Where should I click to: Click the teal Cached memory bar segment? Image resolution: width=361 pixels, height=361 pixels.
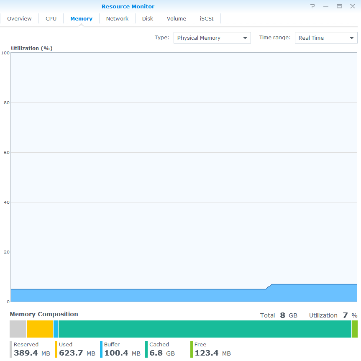(x=205, y=329)
